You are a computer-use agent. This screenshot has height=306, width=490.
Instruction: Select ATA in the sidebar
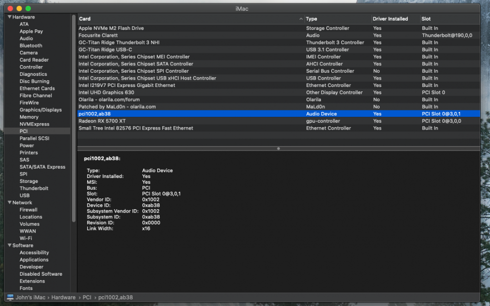(24, 24)
